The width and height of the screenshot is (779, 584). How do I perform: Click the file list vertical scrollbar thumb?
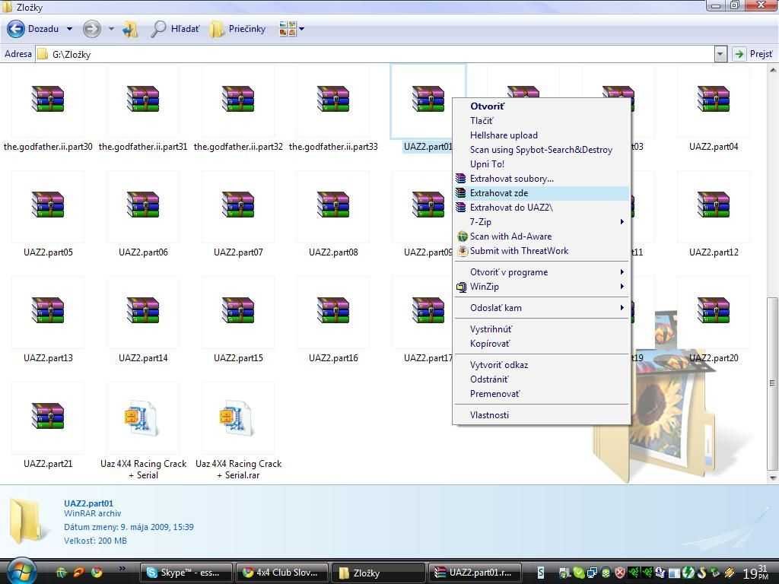coord(772,383)
